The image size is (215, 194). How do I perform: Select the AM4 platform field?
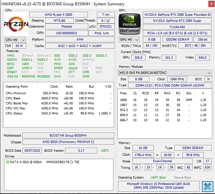pos(80,40)
